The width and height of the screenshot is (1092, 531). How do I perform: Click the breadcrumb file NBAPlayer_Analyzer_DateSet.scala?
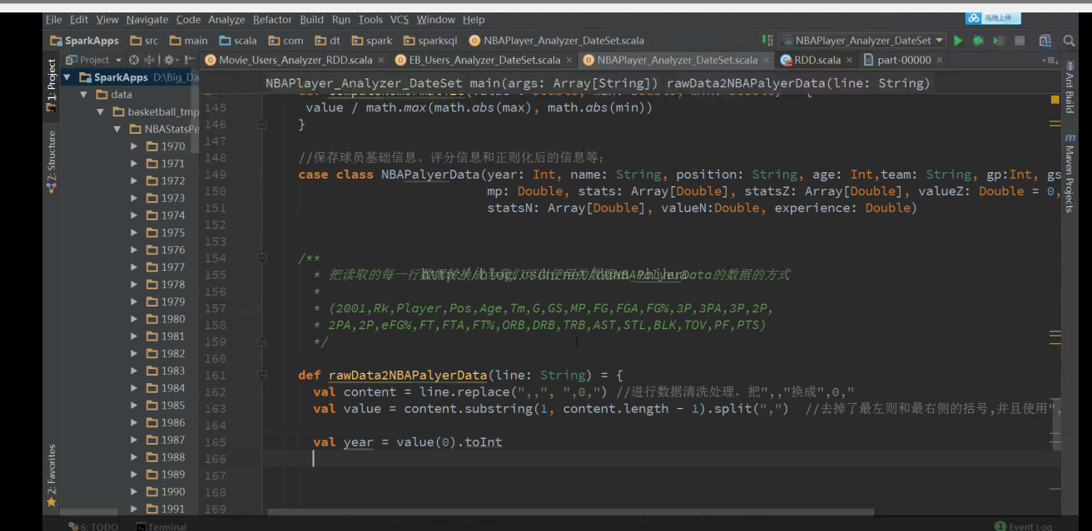556,40
